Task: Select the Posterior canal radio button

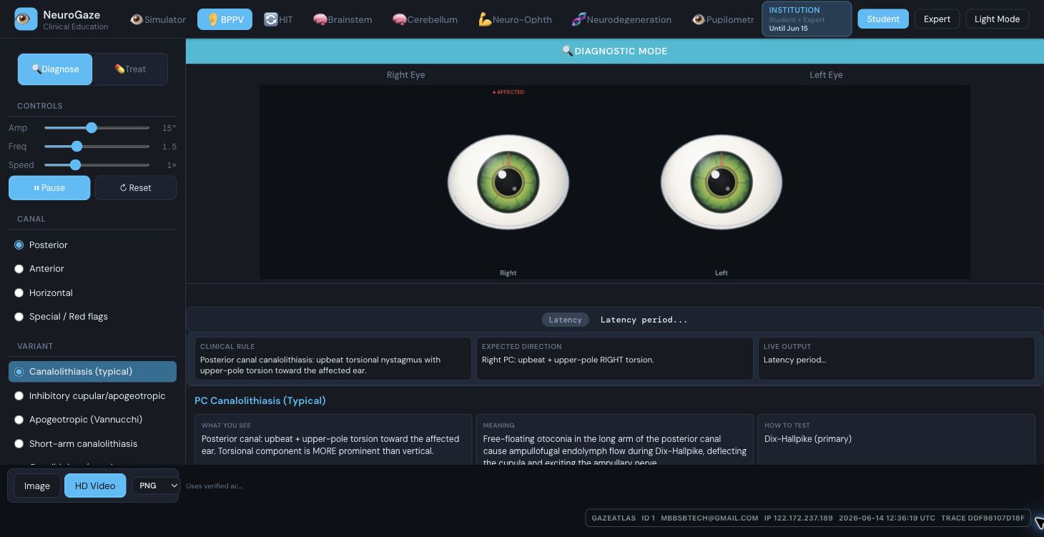Action: point(19,245)
